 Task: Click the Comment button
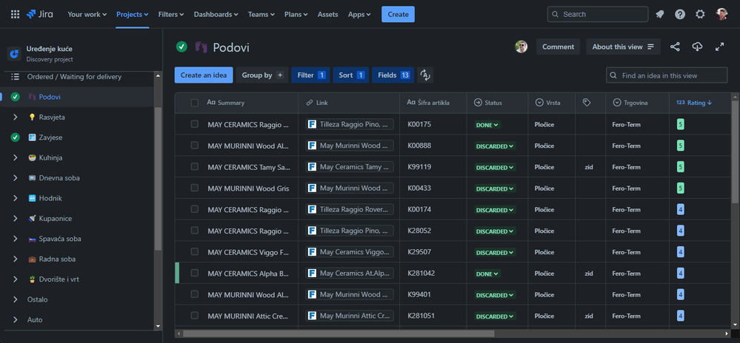pos(558,47)
